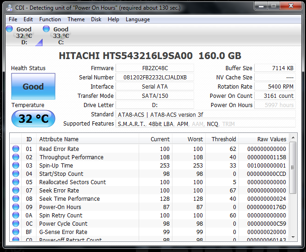Select the Start/Stop Count row name

coord(61,174)
